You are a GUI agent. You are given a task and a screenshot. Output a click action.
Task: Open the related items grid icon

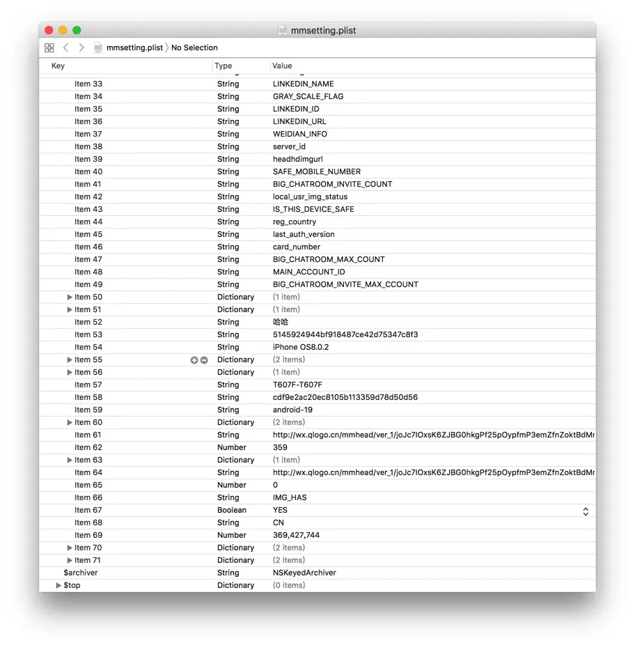click(x=49, y=48)
